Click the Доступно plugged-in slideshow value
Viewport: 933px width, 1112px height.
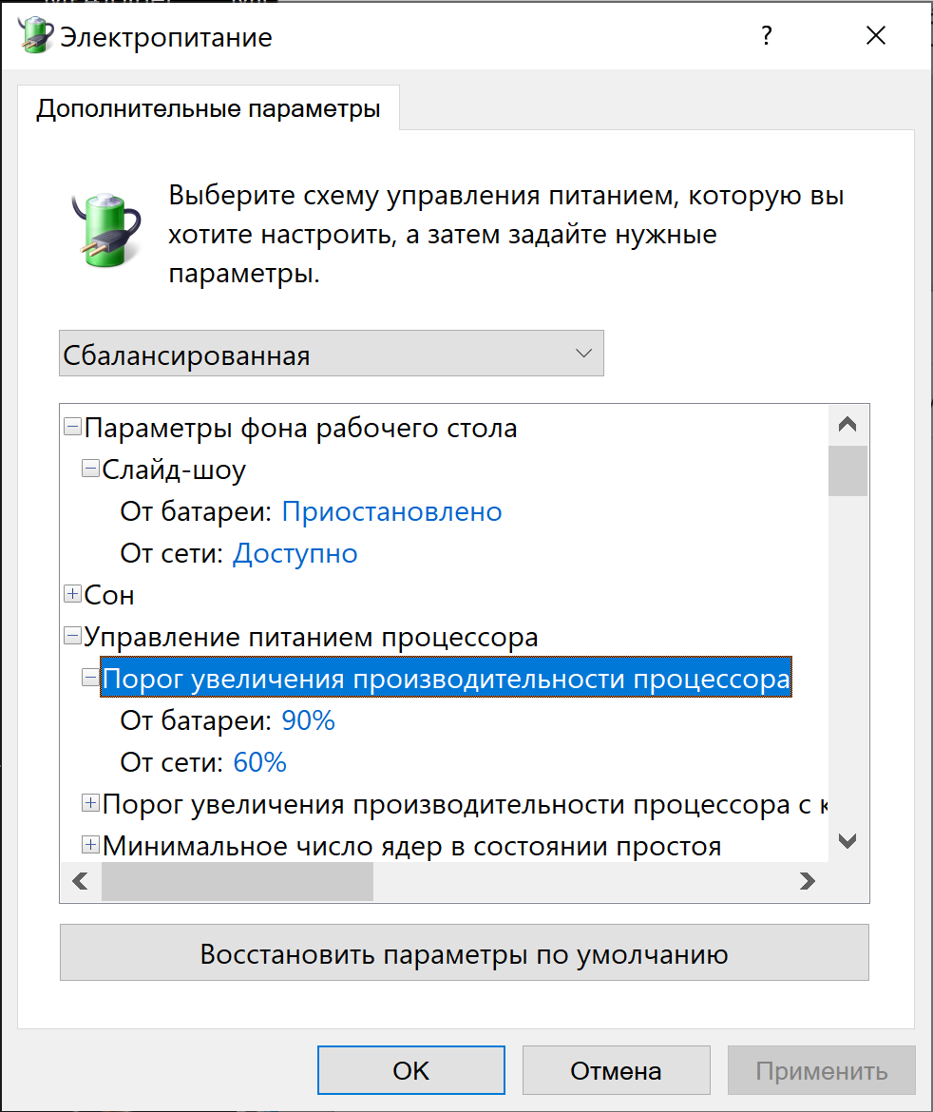click(295, 553)
